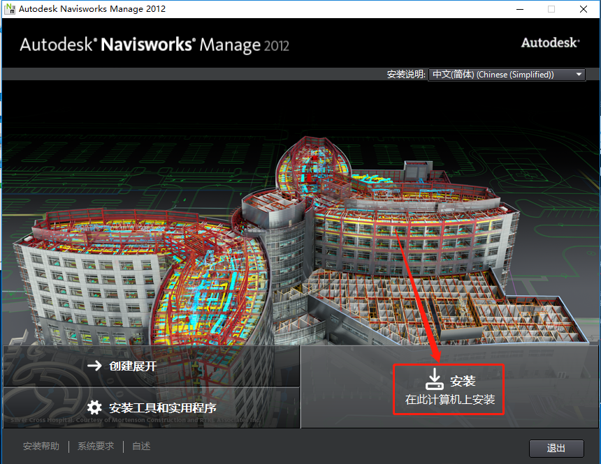Click the 创建展开 option label
The height and width of the screenshot is (464, 601).
coord(133,366)
